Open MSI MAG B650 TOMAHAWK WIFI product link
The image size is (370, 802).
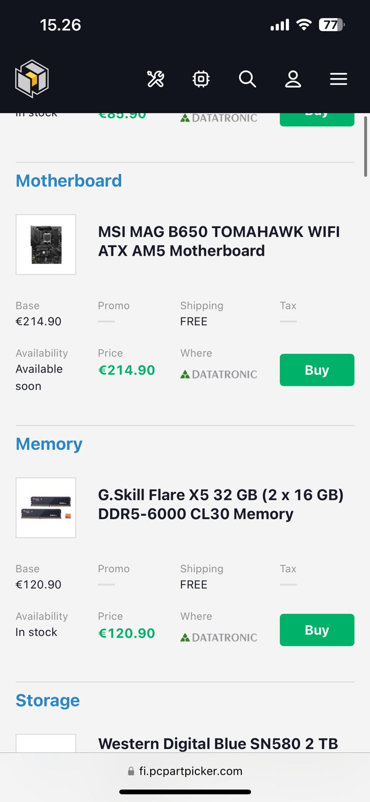(x=219, y=241)
